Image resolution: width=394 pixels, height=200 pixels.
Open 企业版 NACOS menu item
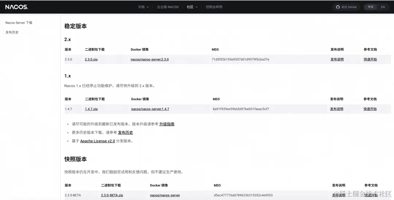click(x=168, y=7)
